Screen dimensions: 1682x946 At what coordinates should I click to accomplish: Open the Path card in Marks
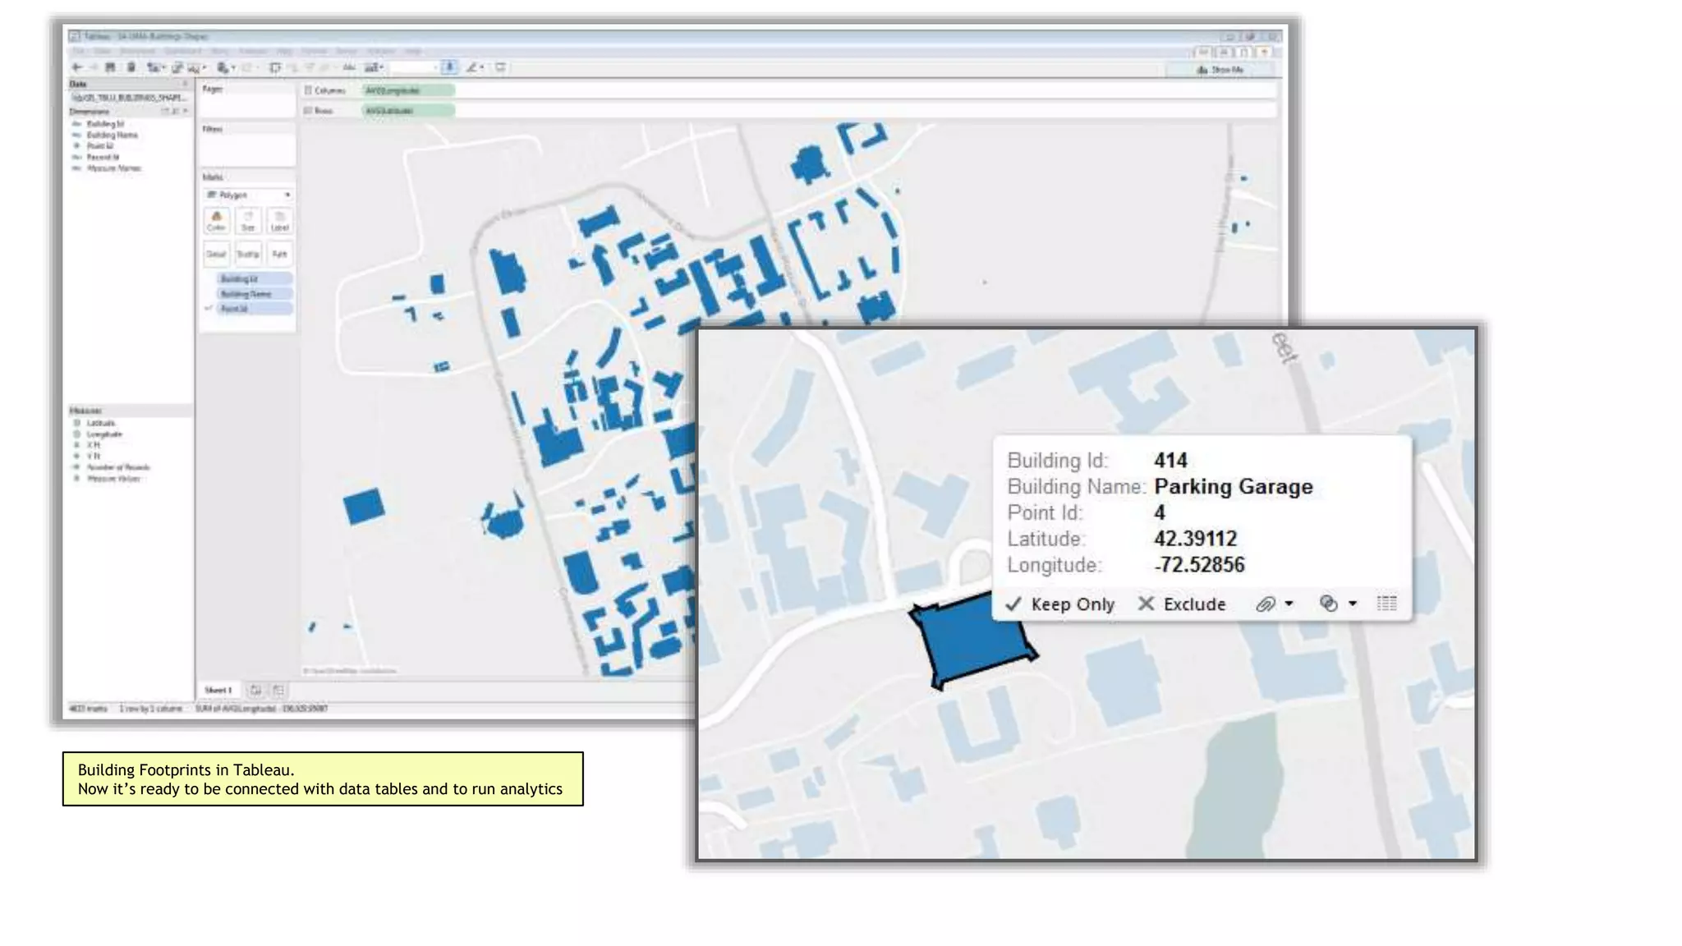point(279,254)
